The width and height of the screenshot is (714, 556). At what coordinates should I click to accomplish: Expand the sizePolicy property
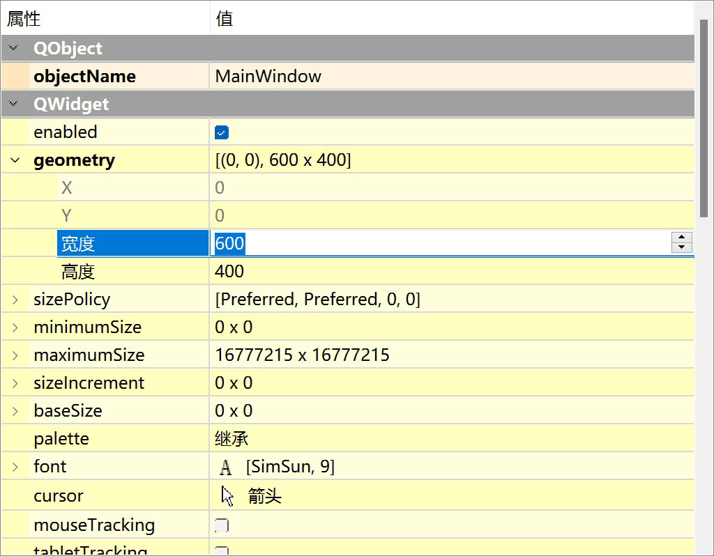[15, 300]
